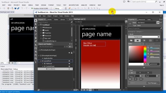Select the Paint Bucket tool
This screenshot has width=166, height=93.
click(x=36, y=38)
